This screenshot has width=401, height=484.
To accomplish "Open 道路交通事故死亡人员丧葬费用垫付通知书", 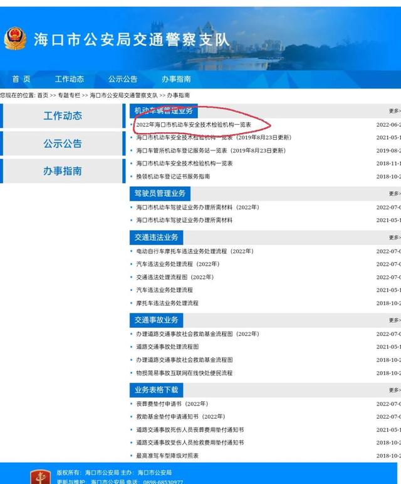I will 190,429.
